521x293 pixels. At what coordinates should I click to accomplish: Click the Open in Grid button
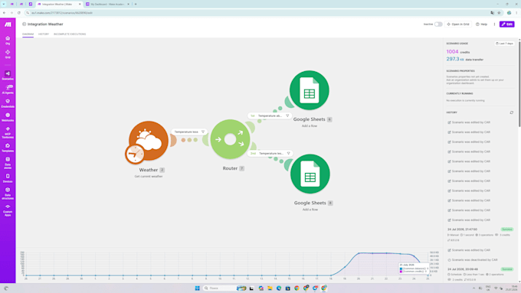click(x=458, y=24)
